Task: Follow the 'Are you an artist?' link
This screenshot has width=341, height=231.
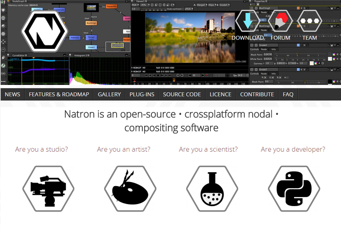Action: (x=123, y=149)
